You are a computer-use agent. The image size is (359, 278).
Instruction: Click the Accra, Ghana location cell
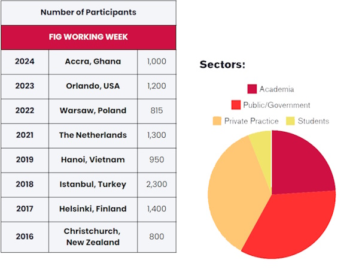click(x=93, y=61)
